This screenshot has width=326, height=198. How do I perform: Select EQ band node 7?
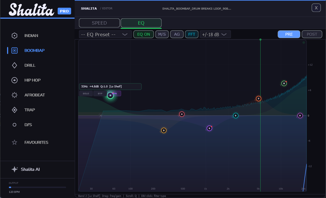(258, 99)
